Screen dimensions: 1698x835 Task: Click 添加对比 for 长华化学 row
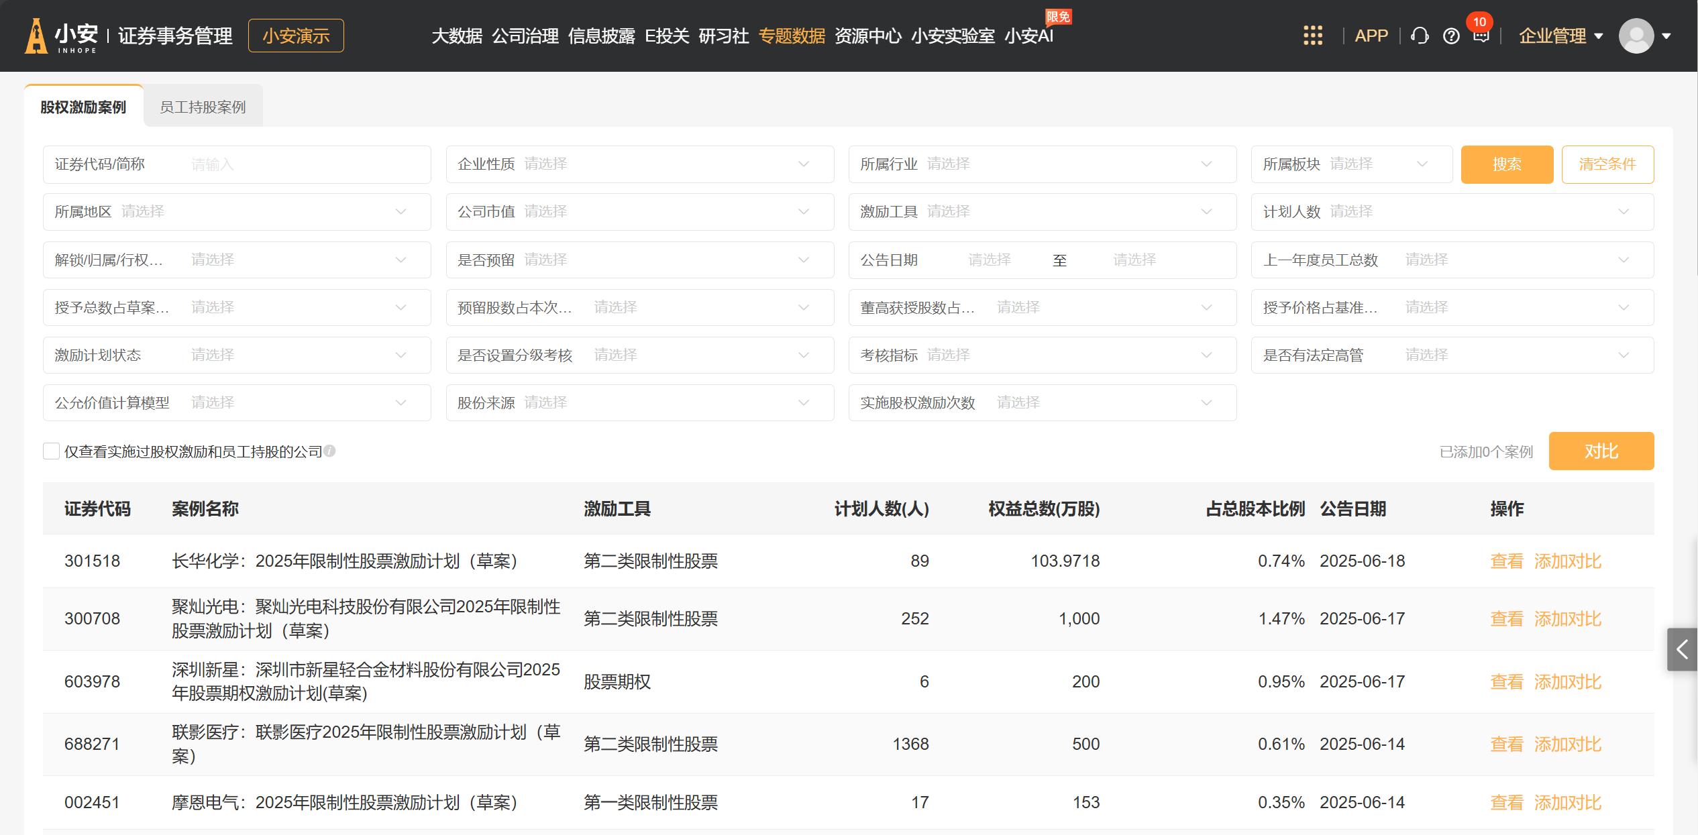coord(1568,561)
